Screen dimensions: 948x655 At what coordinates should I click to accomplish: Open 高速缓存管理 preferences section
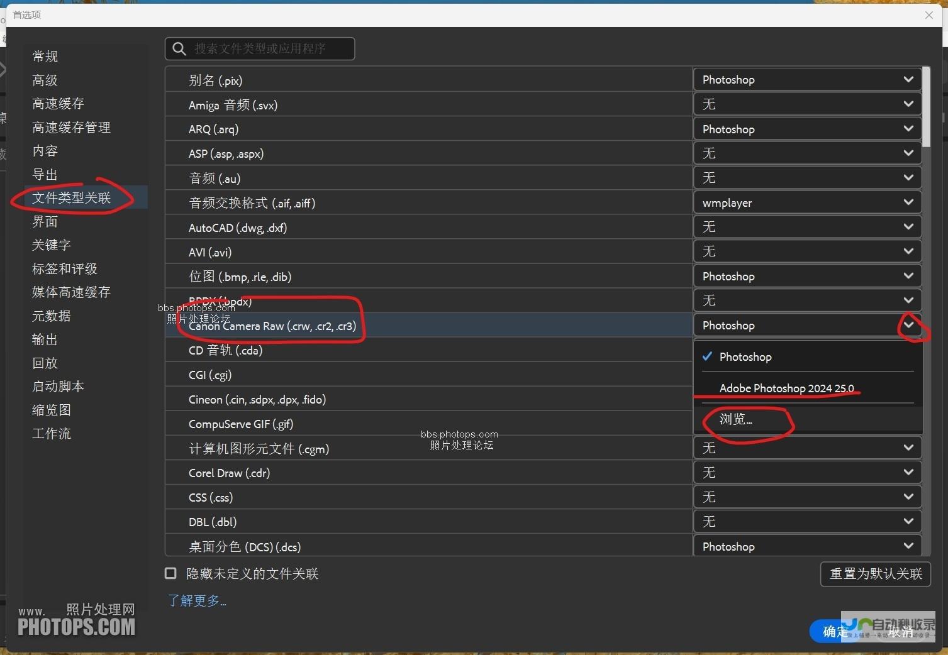[71, 127]
